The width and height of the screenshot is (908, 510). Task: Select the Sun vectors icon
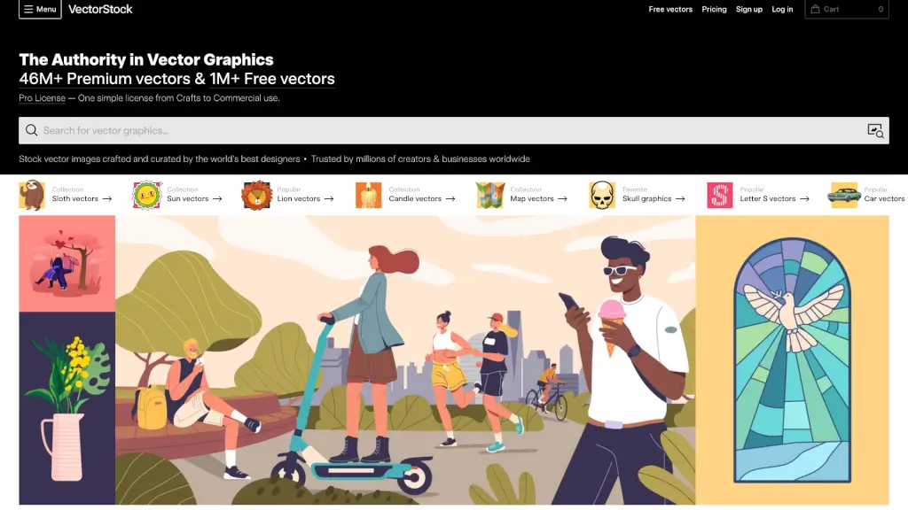[x=147, y=195]
